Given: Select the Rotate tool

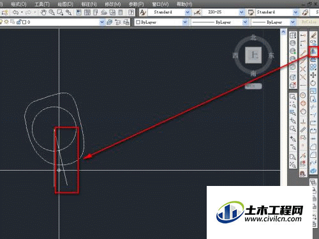Looking at the screenshot, I should (x=313, y=83).
